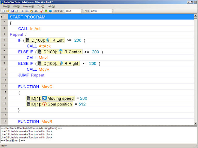Click ELSE IF on line 9
The height and width of the screenshot is (148, 198).
point(26,63)
